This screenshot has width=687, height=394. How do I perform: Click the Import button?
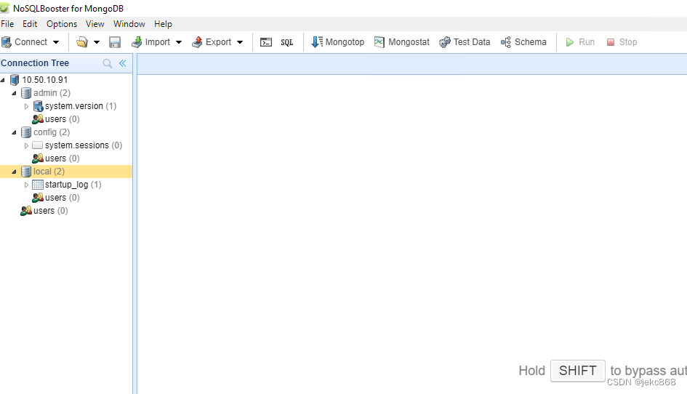tap(150, 42)
